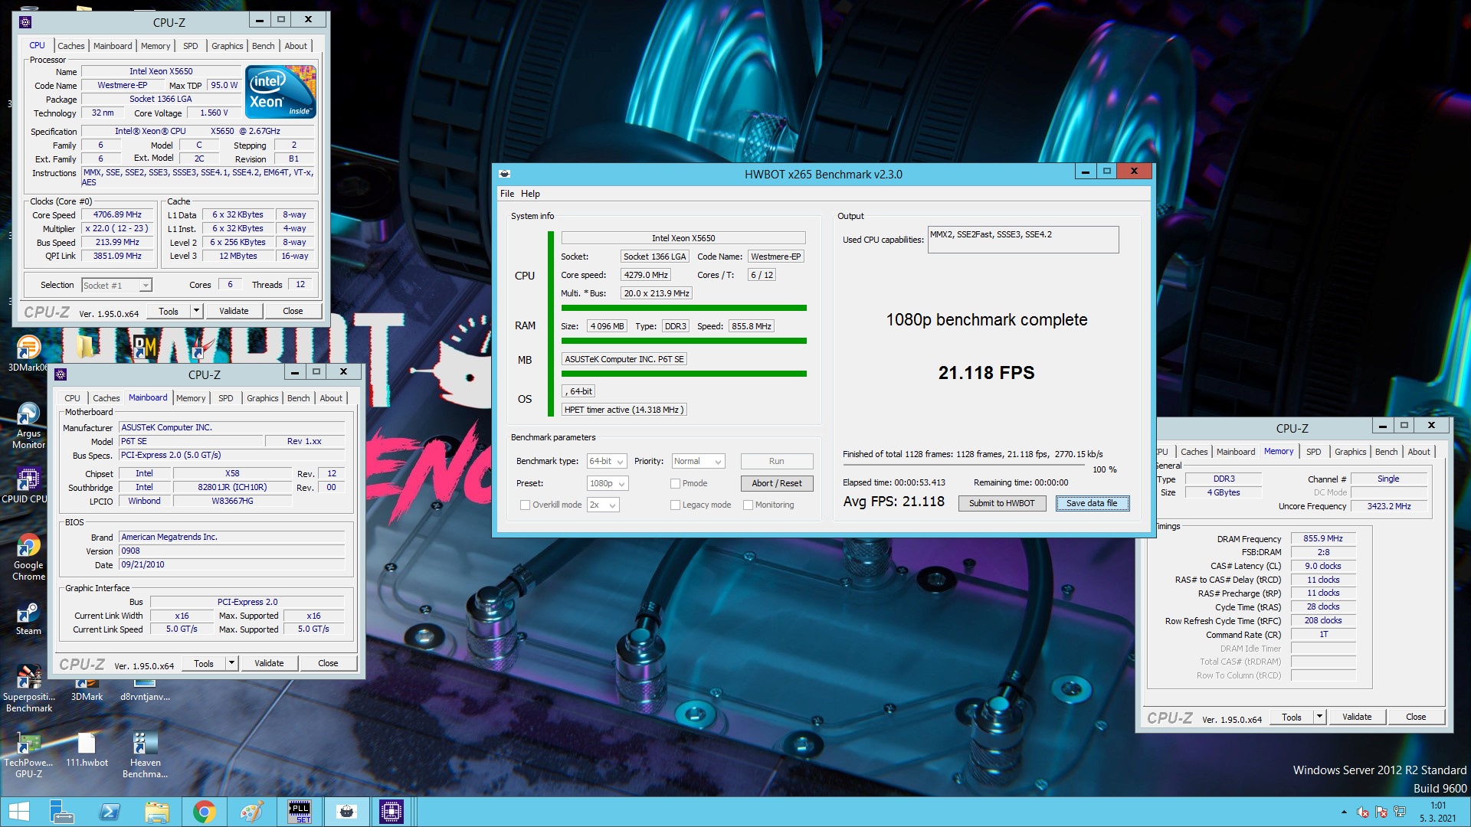Open PowerShell from the taskbar
Screen dimensions: 1471x827
(110, 812)
